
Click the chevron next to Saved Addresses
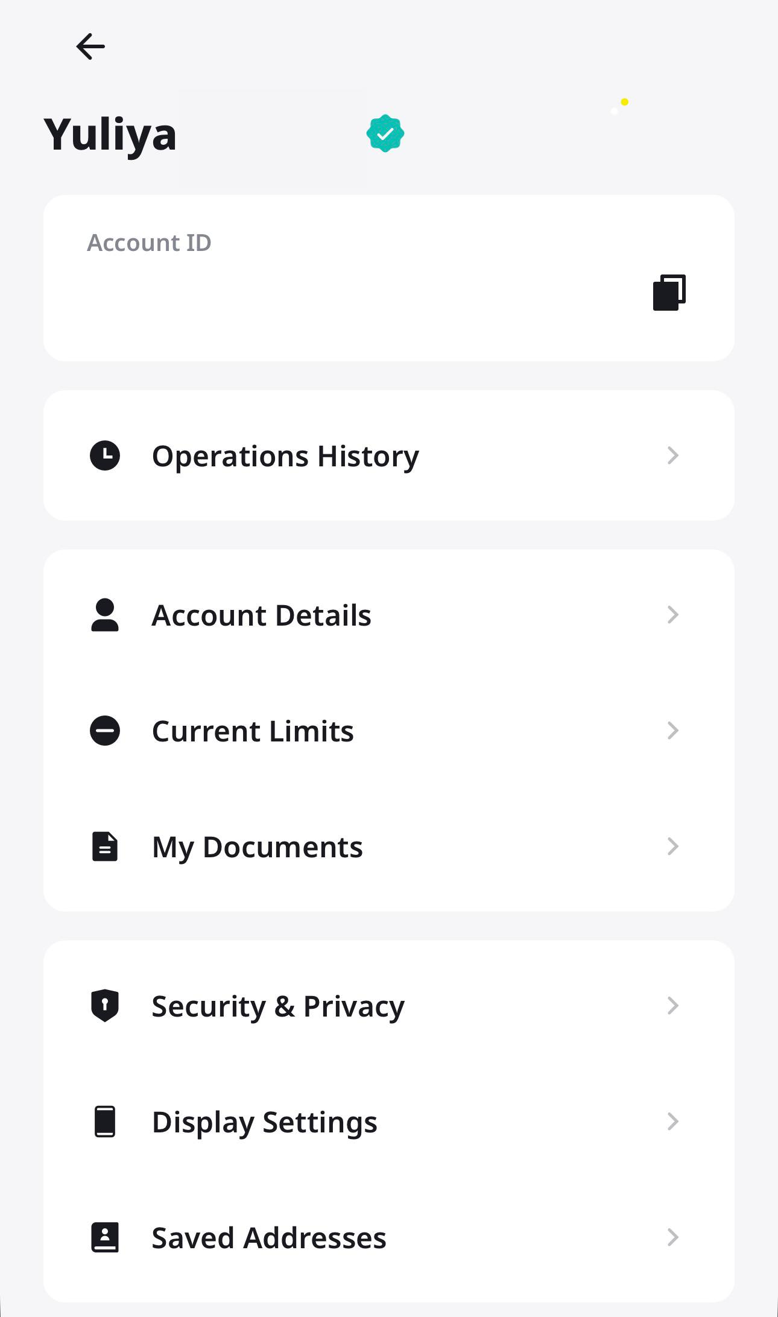click(x=673, y=1237)
